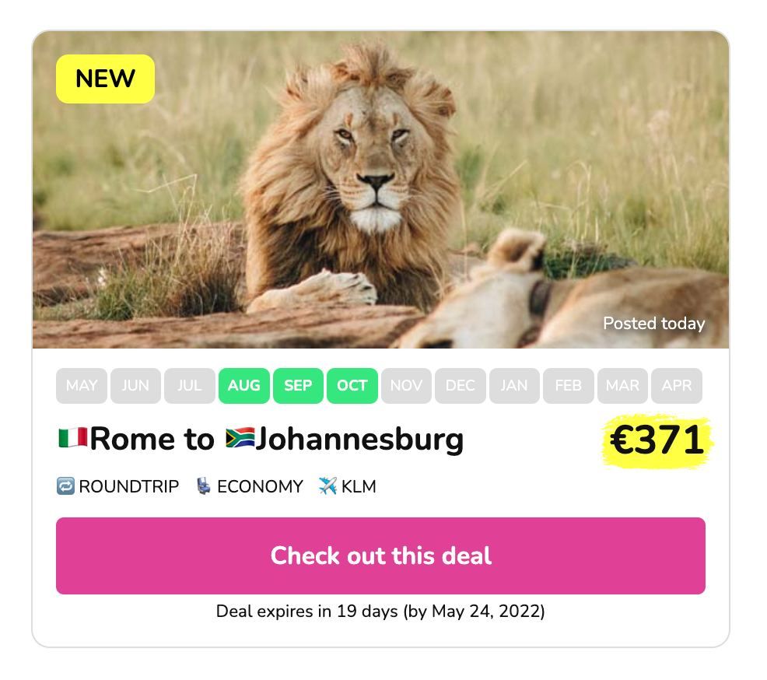
Task: Click the economy seat icon
Action: tap(204, 486)
